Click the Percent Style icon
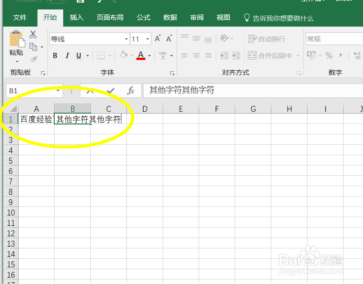The height and width of the screenshot is (284, 363). (x=329, y=55)
